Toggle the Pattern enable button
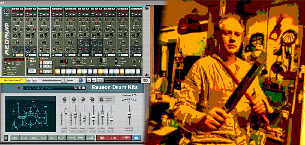This screenshot has width=305, height=145. [40, 59]
